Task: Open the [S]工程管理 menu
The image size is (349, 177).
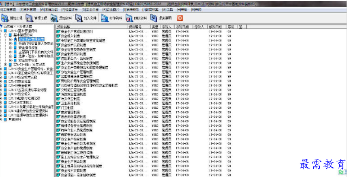Action: [8, 10]
